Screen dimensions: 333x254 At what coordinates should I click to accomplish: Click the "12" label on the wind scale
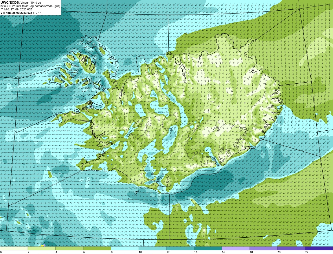click(x=168, y=252)
